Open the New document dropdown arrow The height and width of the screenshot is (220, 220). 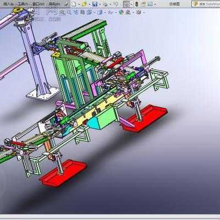coord(79,4)
